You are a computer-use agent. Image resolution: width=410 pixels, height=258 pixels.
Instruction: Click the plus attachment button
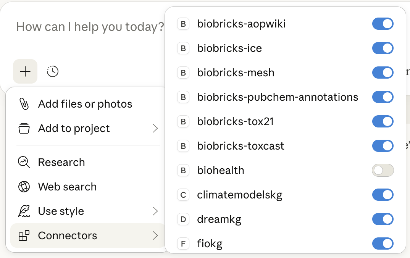tap(25, 71)
